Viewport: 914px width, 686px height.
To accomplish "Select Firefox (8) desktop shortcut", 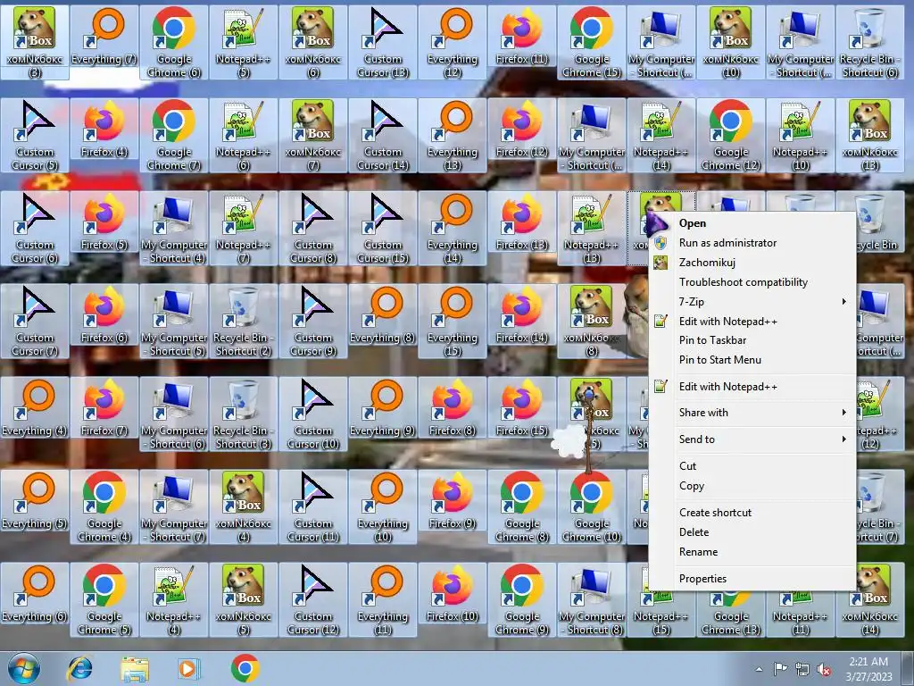I will click(453, 408).
